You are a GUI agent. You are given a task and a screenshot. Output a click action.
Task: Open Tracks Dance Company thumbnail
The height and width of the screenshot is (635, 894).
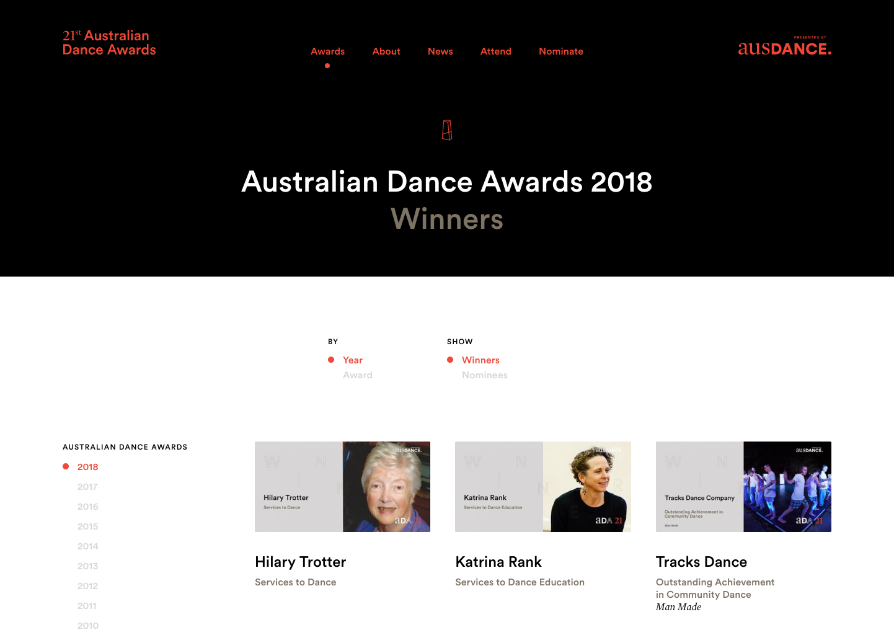click(743, 487)
